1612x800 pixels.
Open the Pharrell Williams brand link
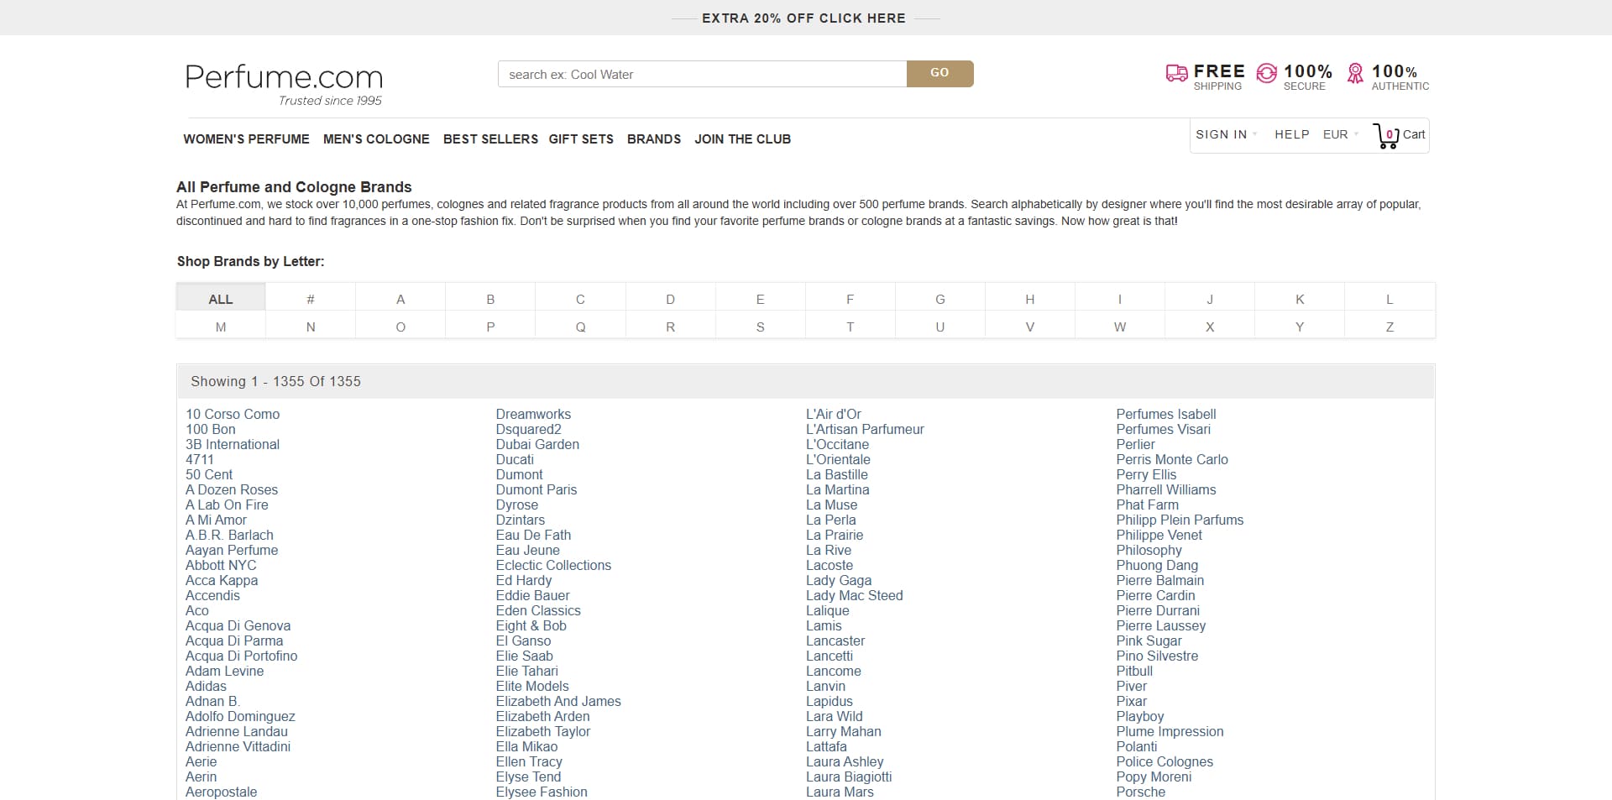click(1166, 489)
